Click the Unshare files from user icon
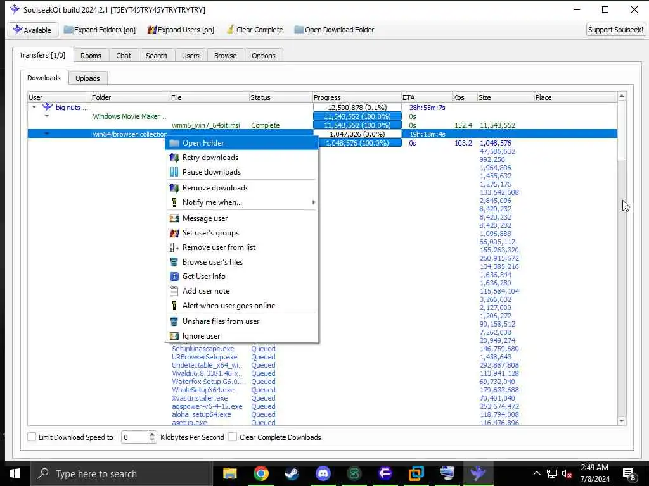The height and width of the screenshot is (486, 649). [174, 321]
